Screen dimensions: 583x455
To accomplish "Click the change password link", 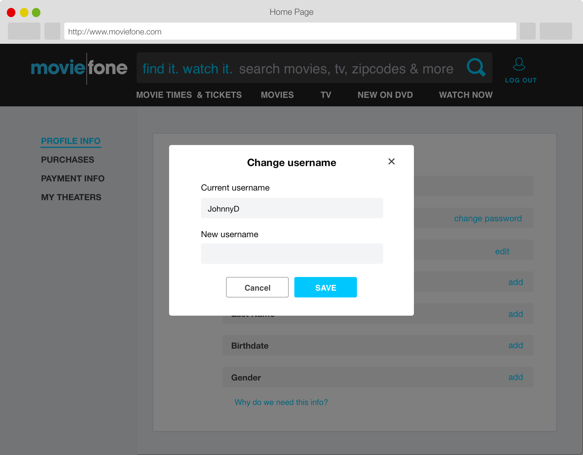I will point(488,218).
